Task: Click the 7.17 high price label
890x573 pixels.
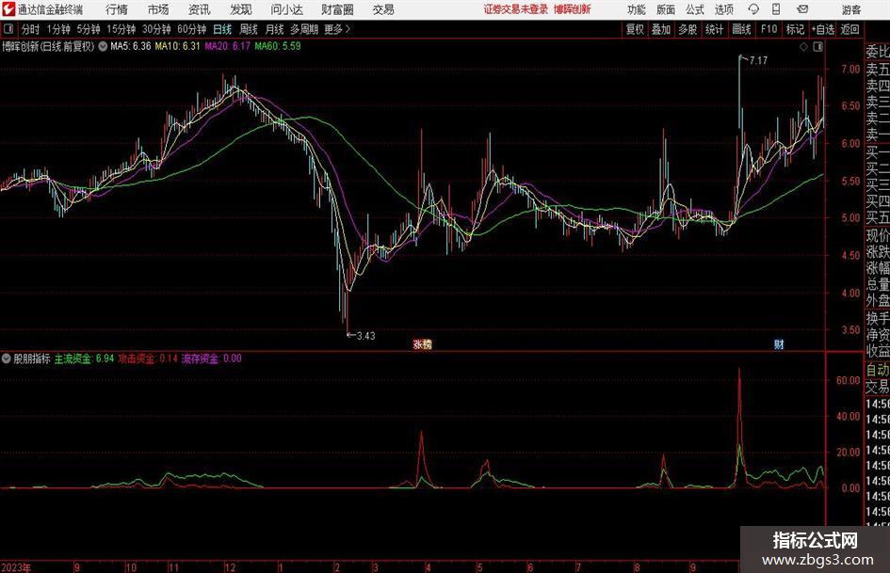Action: pyautogui.click(x=758, y=60)
